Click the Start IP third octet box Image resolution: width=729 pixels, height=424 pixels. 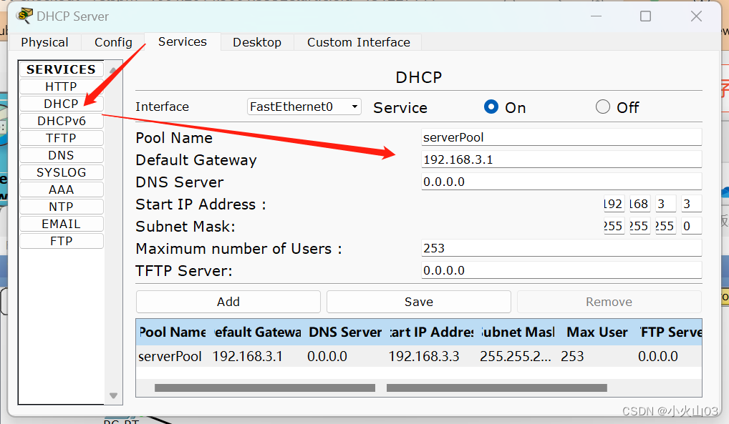point(665,204)
